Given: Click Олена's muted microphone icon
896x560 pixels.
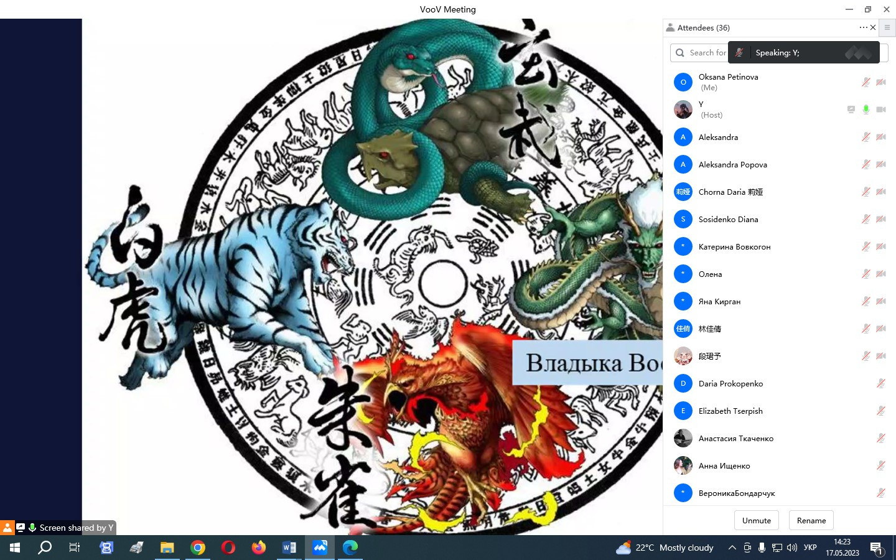Looking at the screenshot, I should pyautogui.click(x=866, y=274).
